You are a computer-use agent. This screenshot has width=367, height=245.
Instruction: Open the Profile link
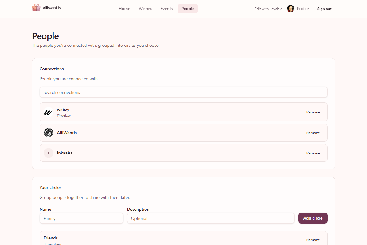click(303, 9)
